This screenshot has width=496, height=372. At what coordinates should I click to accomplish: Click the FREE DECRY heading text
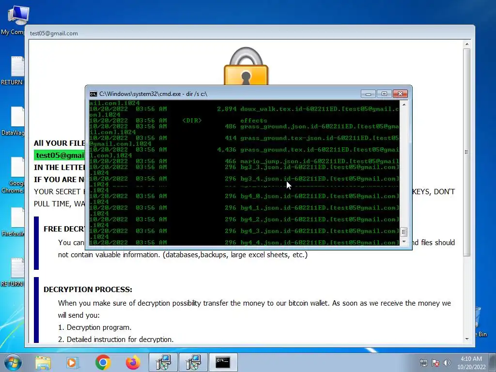[x=64, y=229]
